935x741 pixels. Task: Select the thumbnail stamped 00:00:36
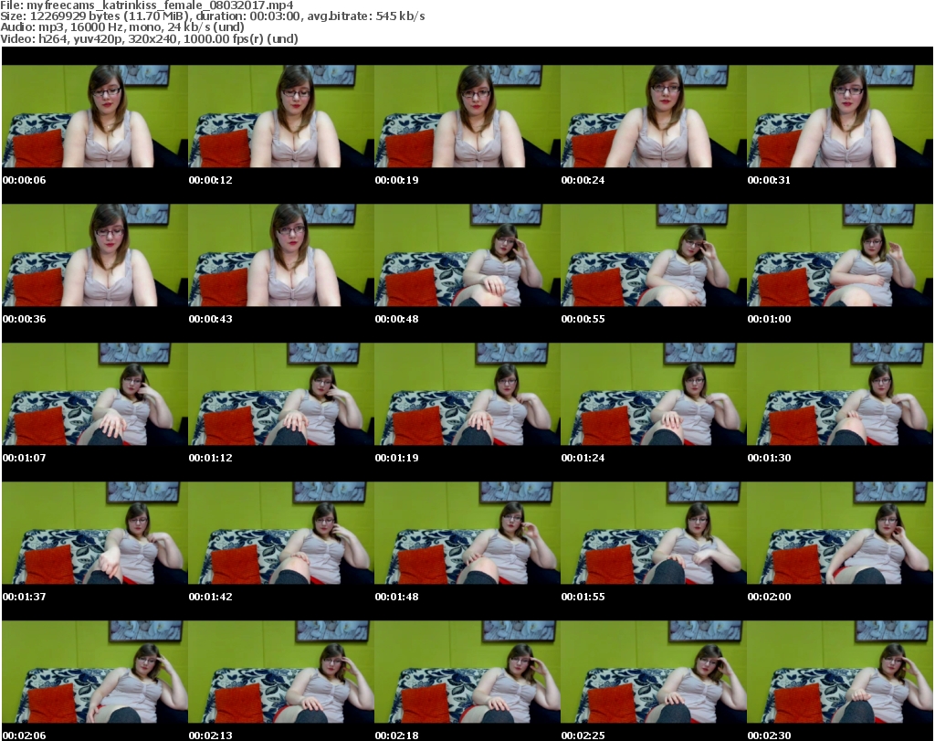95,255
